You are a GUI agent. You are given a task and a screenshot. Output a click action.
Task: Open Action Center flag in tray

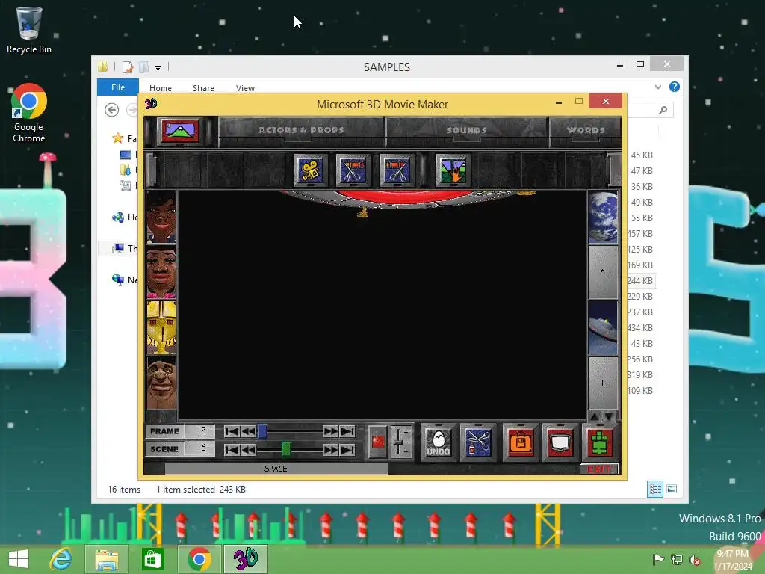click(x=658, y=560)
